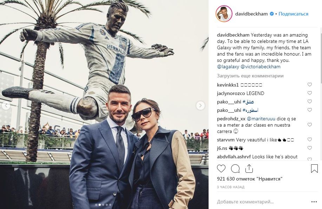Like the kevinkks1 comment
Viewport: 322px width, 209px height.
[x=309, y=84]
